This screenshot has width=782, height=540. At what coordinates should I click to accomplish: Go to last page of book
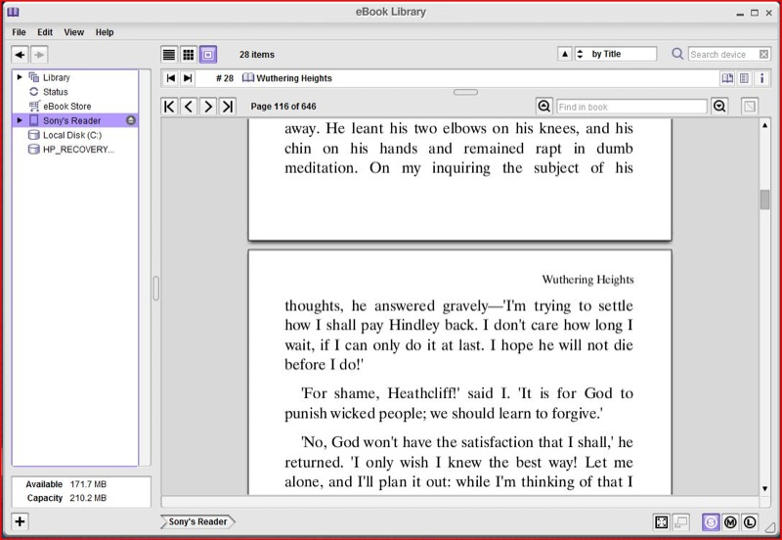(x=228, y=107)
